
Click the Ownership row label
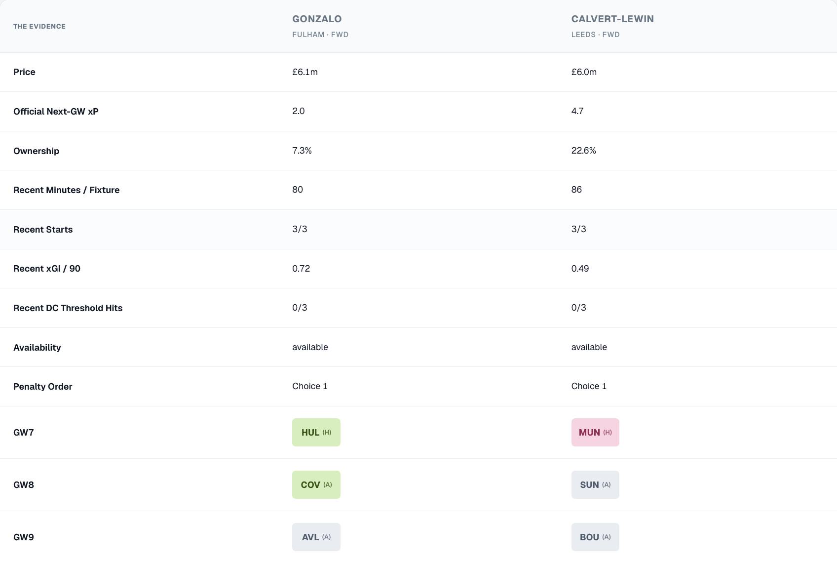pyautogui.click(x=36, y=151)
